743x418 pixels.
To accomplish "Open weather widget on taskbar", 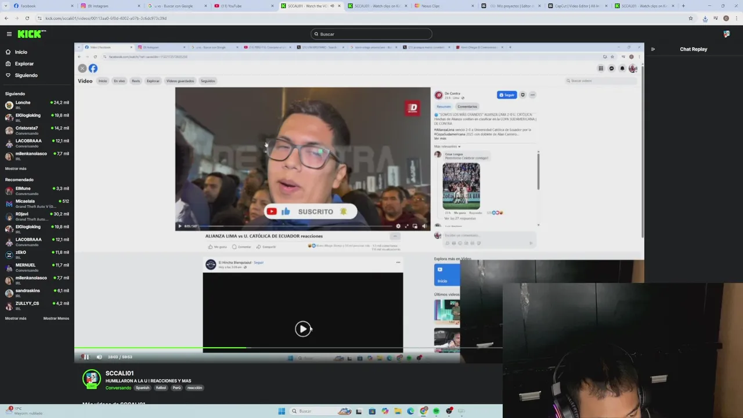I will tap(23, 411).
